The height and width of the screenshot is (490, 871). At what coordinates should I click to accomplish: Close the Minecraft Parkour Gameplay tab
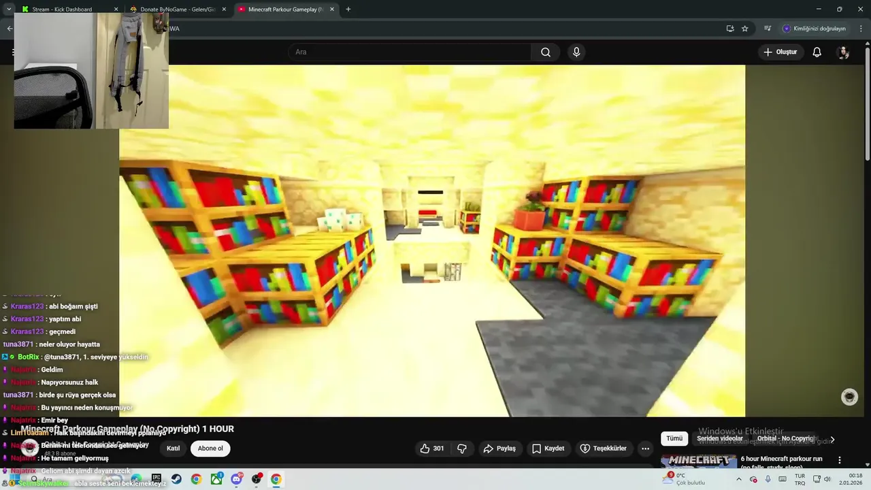click(332, 10)
